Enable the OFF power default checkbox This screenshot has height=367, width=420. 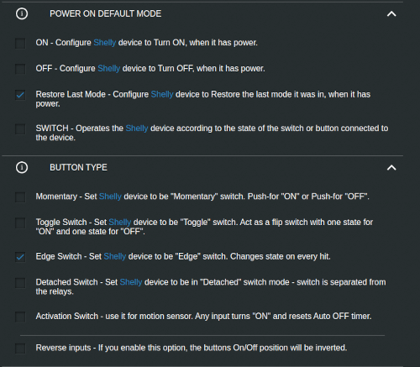point(20,69)
